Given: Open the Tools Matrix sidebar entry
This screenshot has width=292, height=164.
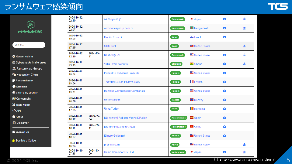Looking at the screenshot, I should pos(23,105).
